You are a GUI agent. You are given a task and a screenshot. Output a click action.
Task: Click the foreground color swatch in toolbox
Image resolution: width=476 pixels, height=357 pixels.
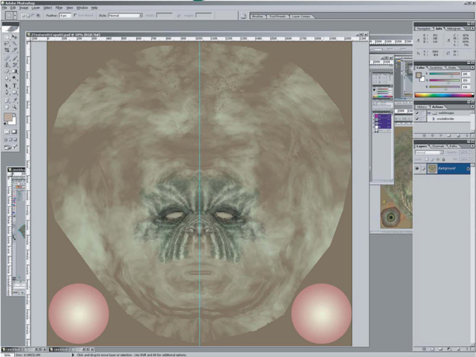[x=8, y=116]
